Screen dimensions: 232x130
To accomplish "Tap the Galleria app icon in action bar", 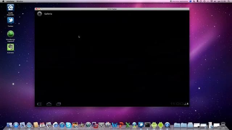I will [40, 14].
